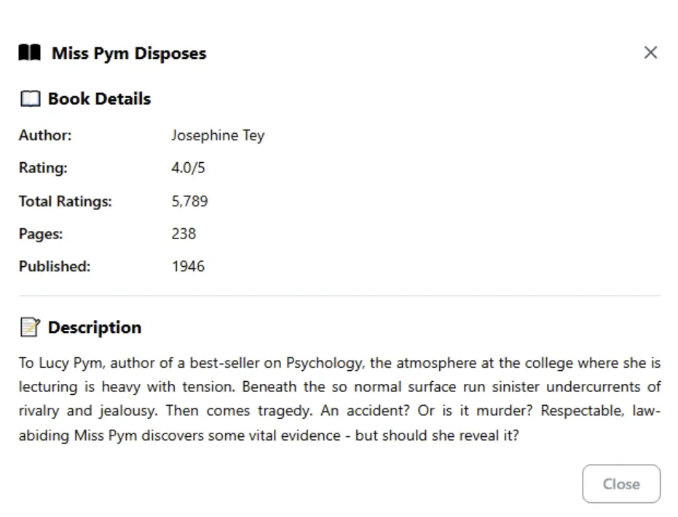Click the Pages label

pos(41,233)
